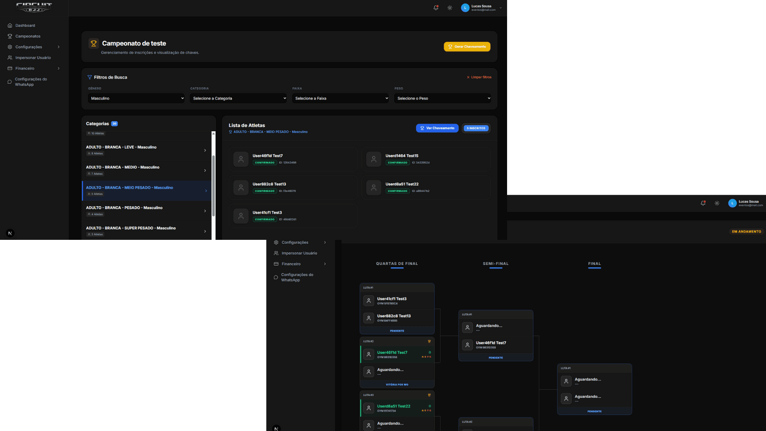Click the trophy icon on LUTA #2 card
Image resolution: width=766 pixels, height=431 pixels.
429,341
